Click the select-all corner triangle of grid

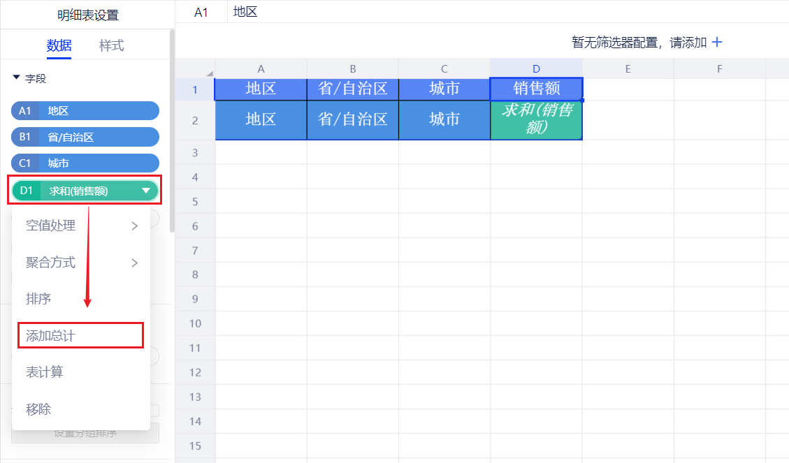[209, 73]
